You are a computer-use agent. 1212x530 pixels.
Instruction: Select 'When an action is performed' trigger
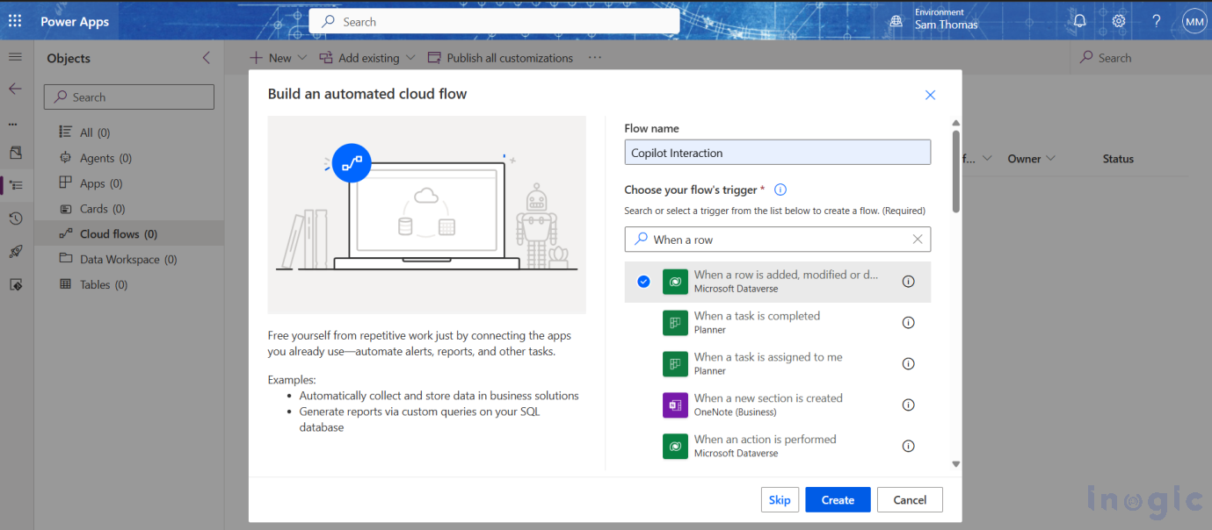765,446
